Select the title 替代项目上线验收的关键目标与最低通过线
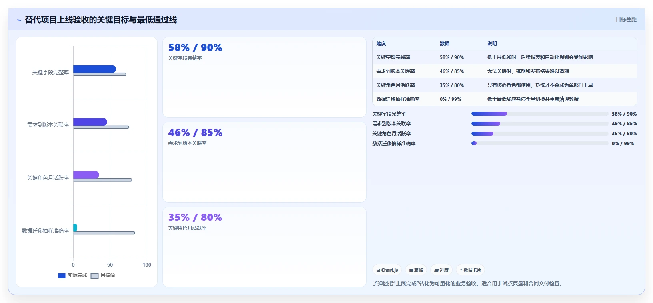The image size is (653, 303). click(x=101, y=20)
